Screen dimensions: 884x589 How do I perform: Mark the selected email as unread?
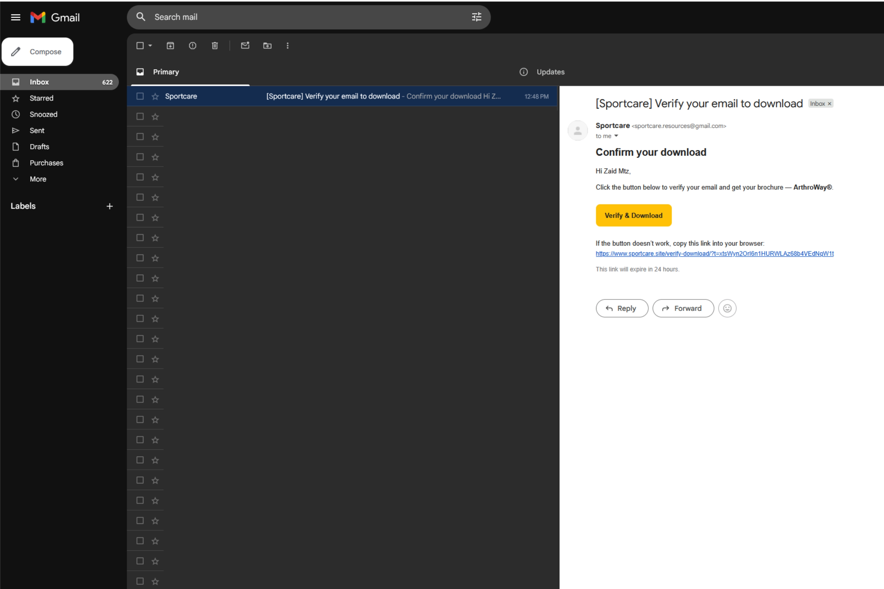[x=245, y=45]
